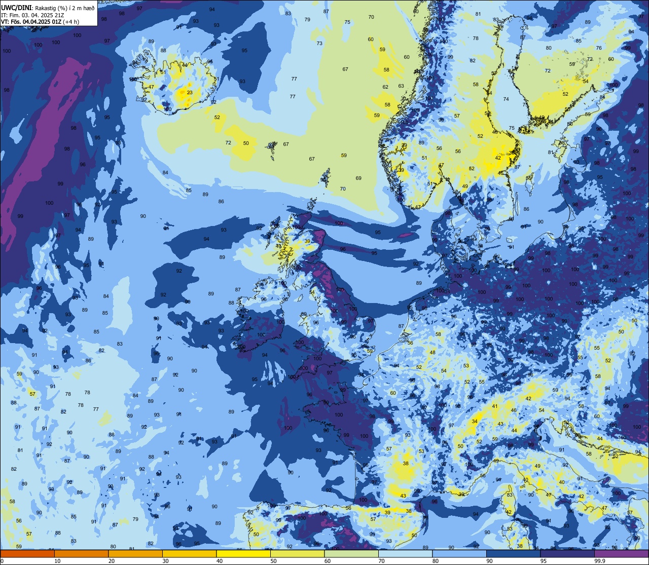This screenshot has width=649, height=565.
Task: Click the 0–10 dark orange legend swatch
Action: point(28,553)
